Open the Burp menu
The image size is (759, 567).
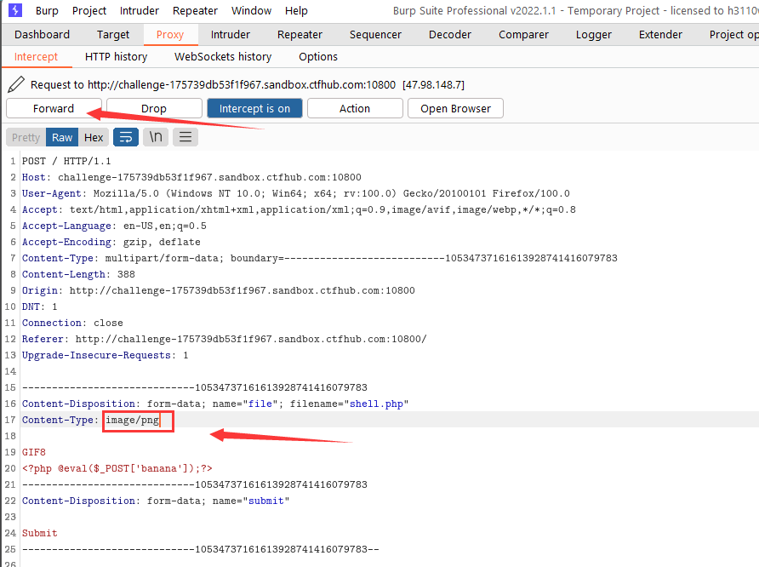[47, 11]
